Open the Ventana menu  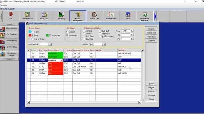coord(3,5)
